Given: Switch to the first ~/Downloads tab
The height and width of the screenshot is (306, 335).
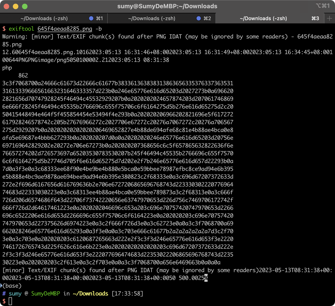Looking at the screenshot, I should click(x=44, y=18).
